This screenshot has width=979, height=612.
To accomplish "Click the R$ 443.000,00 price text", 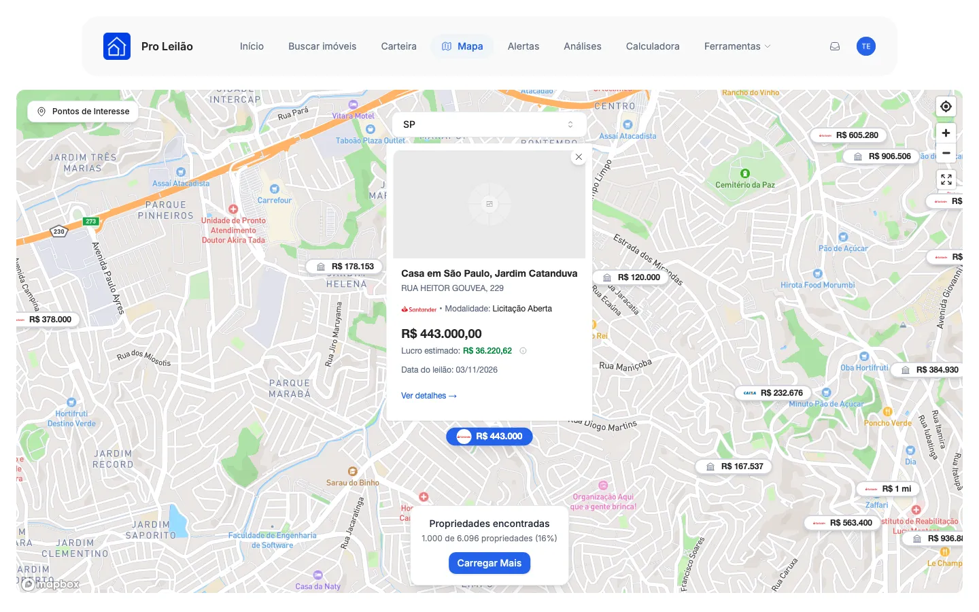I will pyautogui.click(x=441, y=334).
